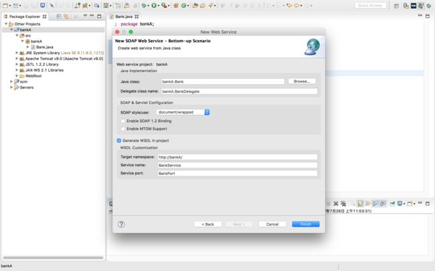This screenshot has width=435, height=271.
Task: Click the New Java Class green icon
Action: (183, 5)
